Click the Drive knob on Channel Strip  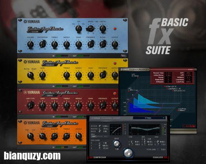116,143
